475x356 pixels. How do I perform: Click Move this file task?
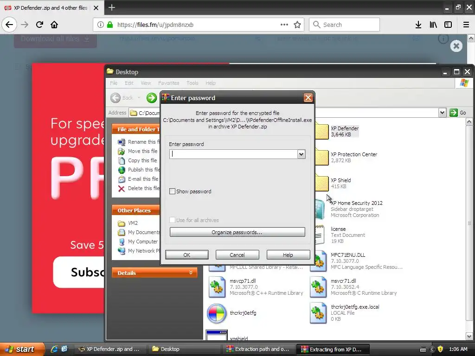[138, 151]
